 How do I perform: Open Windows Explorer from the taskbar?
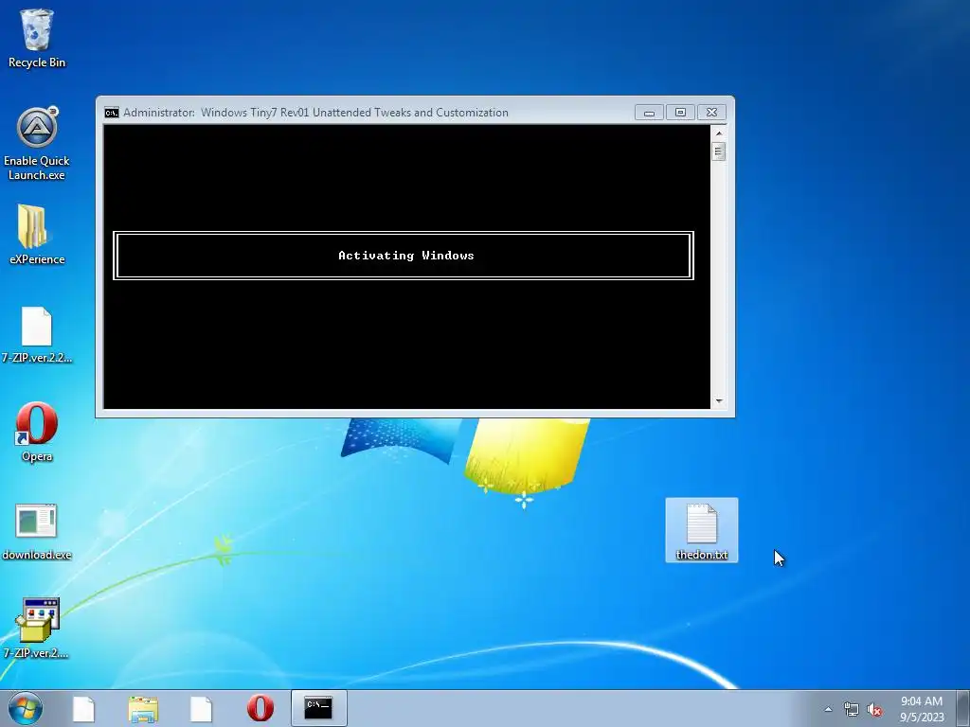click(143, 708)
